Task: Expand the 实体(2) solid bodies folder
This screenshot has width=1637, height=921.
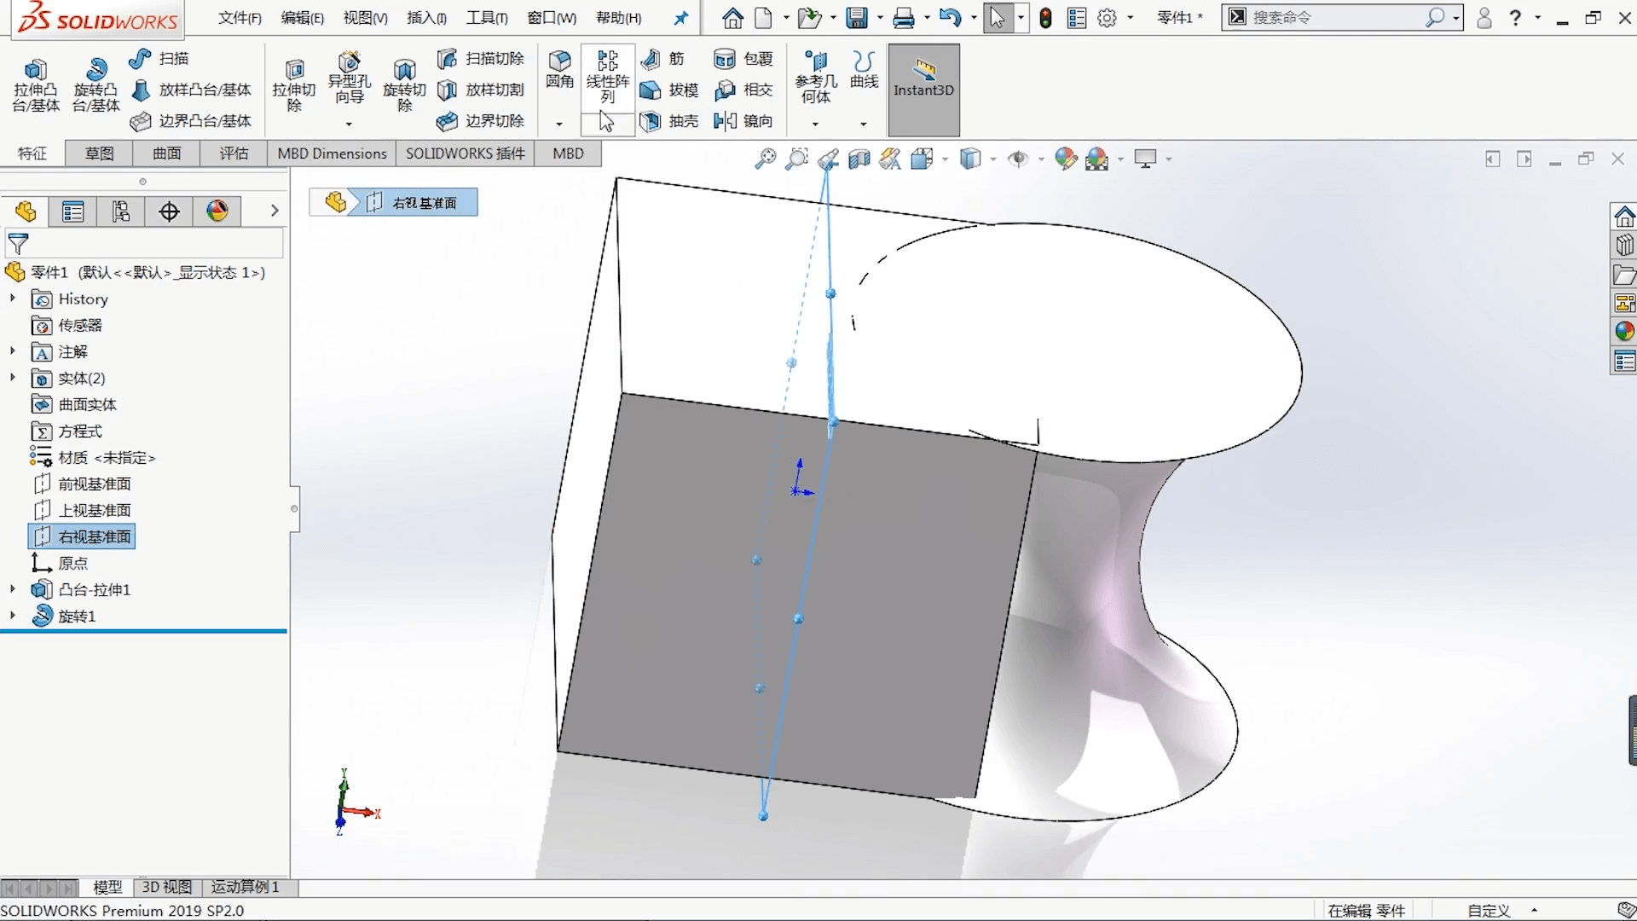Action: (12, 378)
